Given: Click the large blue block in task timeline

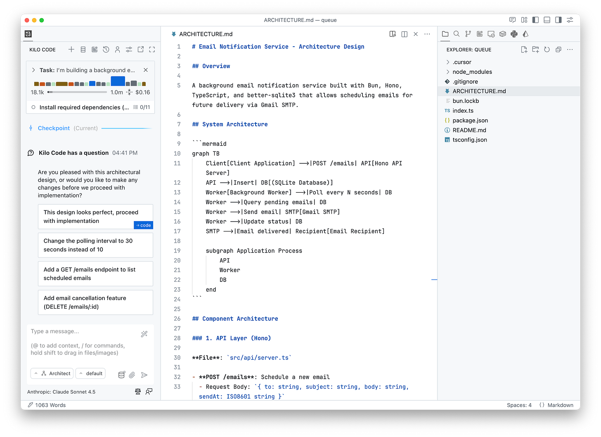Looking at the screenshot, I should coord(118,81).
